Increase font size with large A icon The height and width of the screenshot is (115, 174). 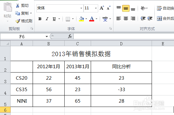pos(102,8)
